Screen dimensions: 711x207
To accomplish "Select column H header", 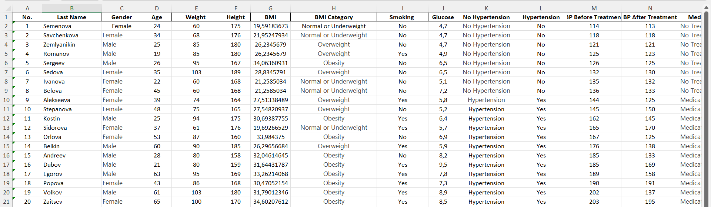I will tap(333, 8).
